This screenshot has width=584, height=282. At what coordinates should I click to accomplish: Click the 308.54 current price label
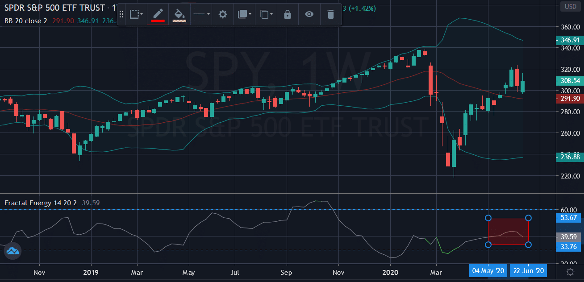(x=570, y=81)
